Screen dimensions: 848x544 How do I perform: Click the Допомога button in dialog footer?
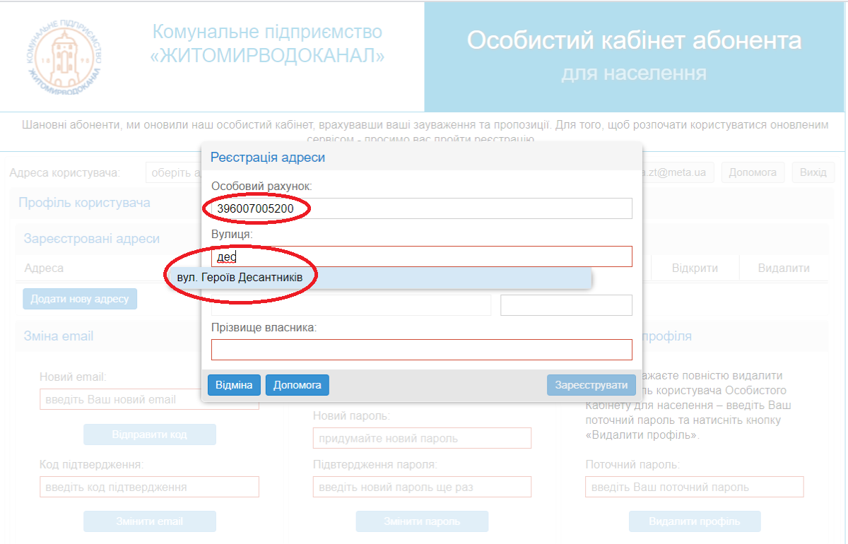[297, 385]
